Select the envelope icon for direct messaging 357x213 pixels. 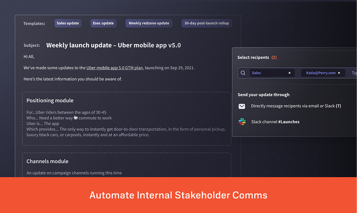[x=242, y=106]
